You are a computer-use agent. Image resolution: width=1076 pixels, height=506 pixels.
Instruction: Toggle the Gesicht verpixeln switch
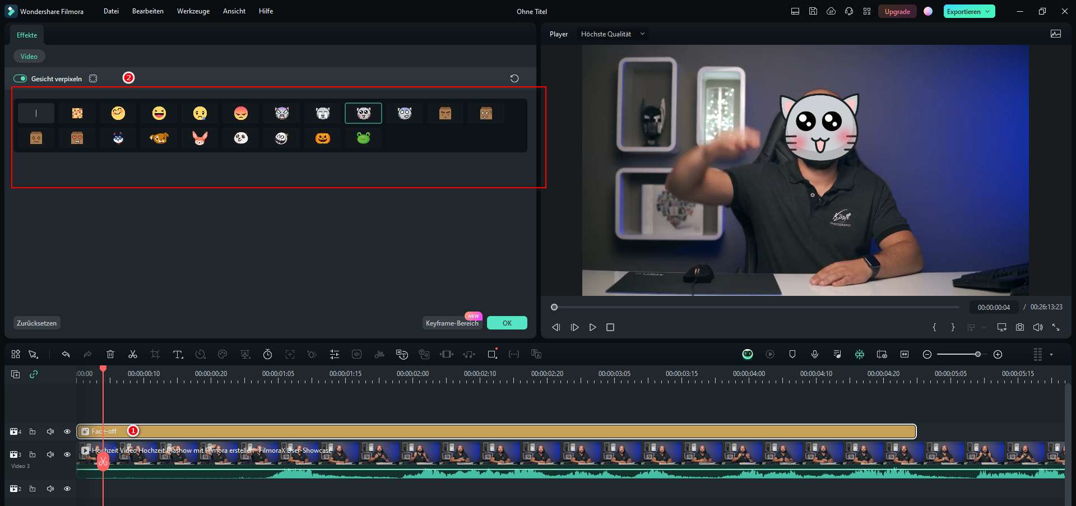click(20, 78)
